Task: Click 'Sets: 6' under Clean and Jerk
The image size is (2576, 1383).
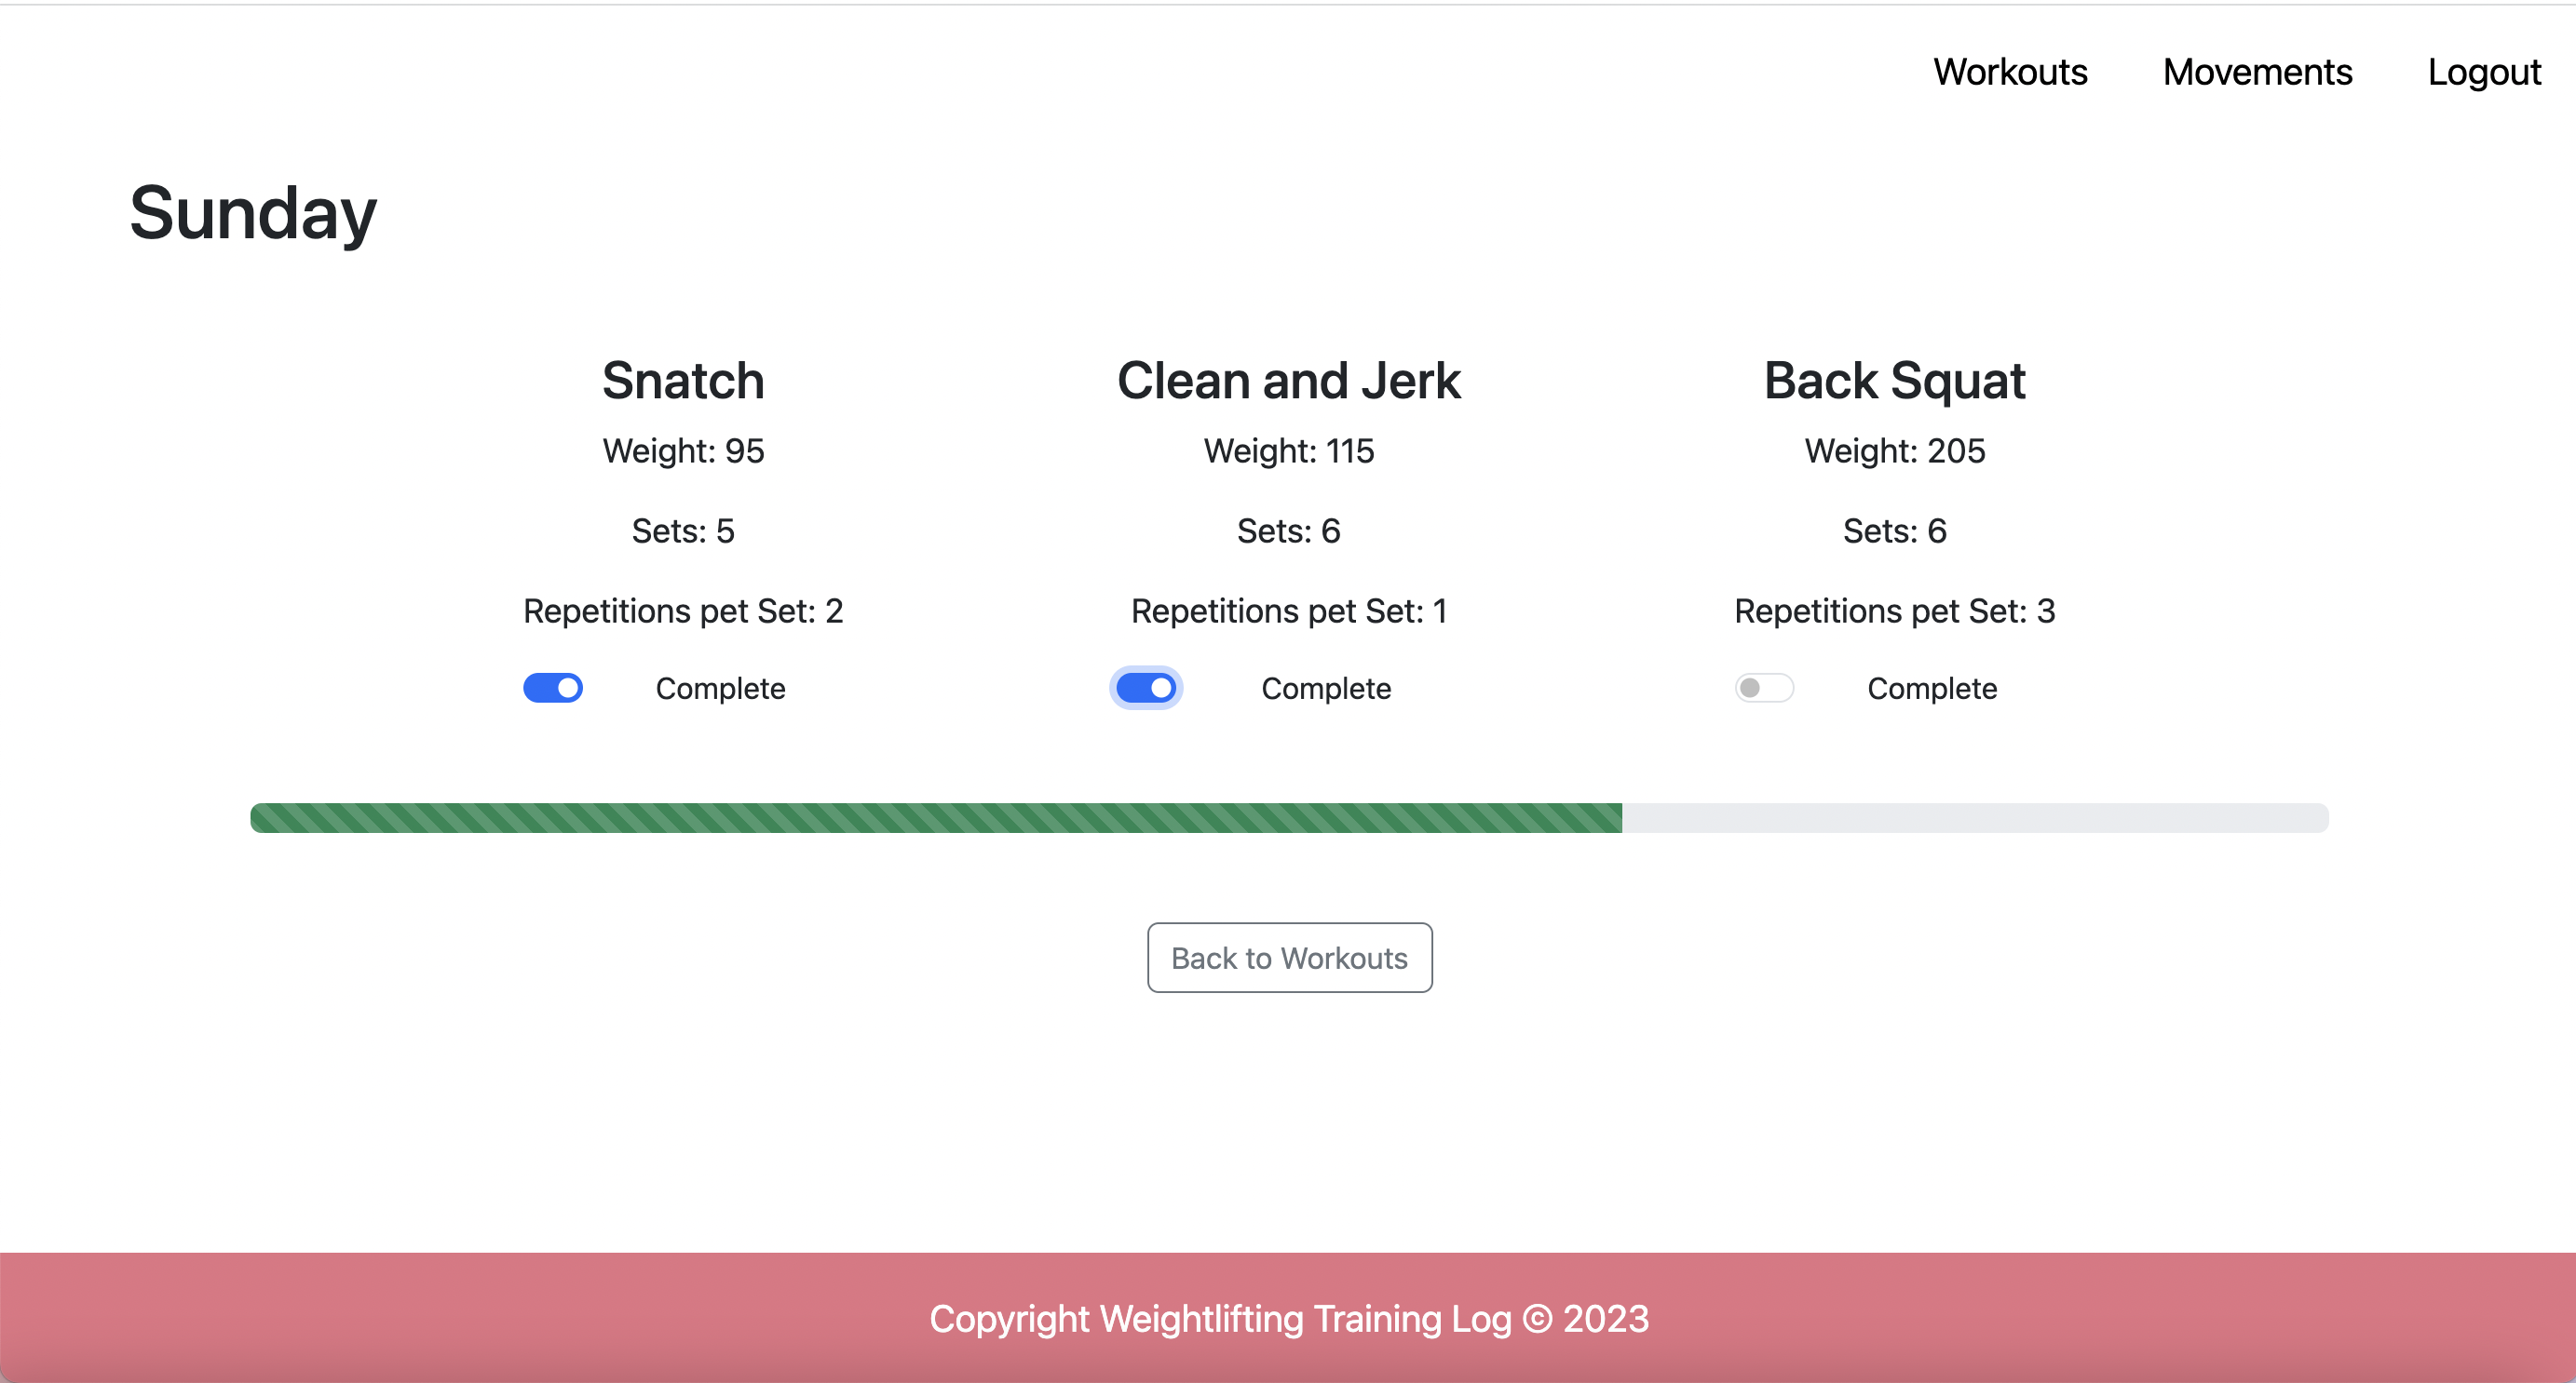Action: 1288,530
